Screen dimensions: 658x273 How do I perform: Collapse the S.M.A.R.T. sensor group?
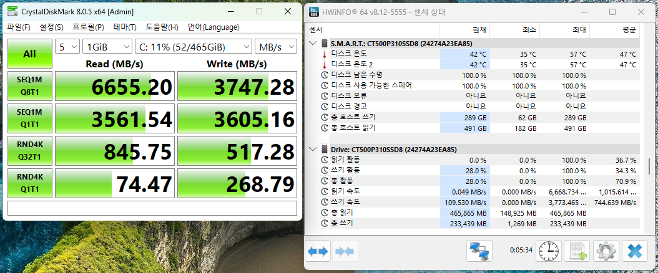pos(313,43)
